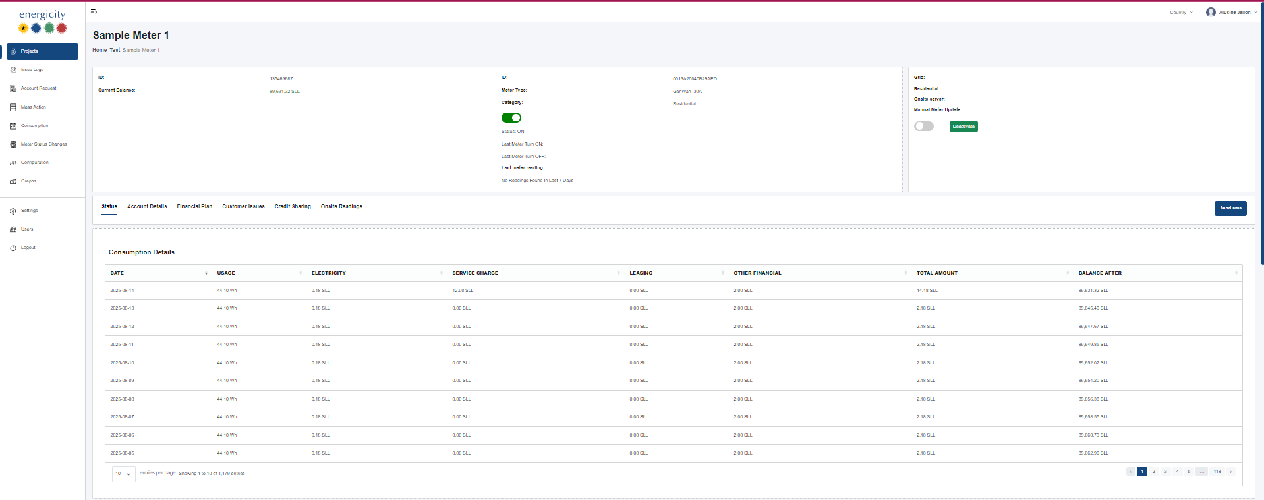Switch to the Account Details tab
Viewport: 1264px width, 500px height.
(x=147, y=207)
